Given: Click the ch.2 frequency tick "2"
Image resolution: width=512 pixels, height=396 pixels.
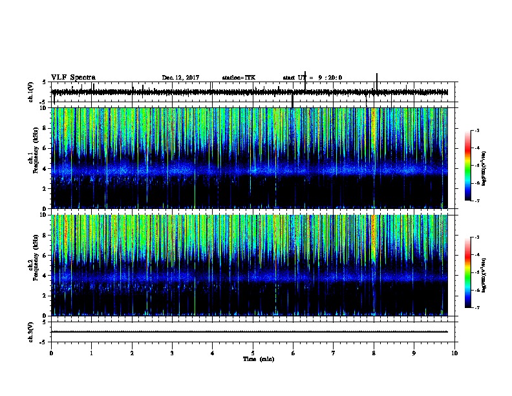Looking at the screenshot, I should (x=45, y=296).
